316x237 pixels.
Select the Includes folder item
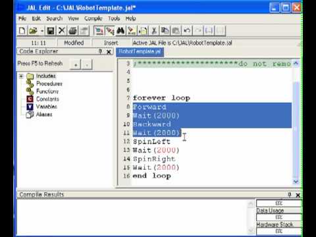pos(46,76)
